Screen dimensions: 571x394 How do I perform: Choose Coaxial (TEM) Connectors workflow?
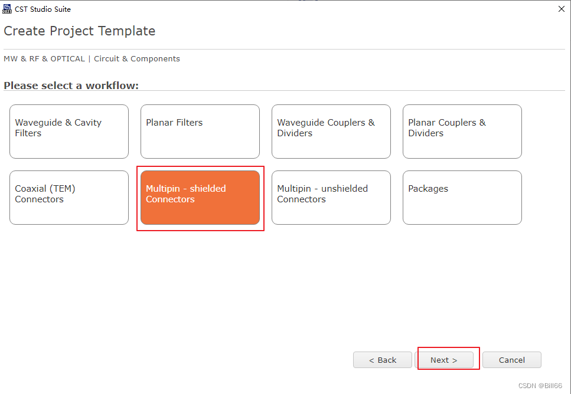point(69,198)
